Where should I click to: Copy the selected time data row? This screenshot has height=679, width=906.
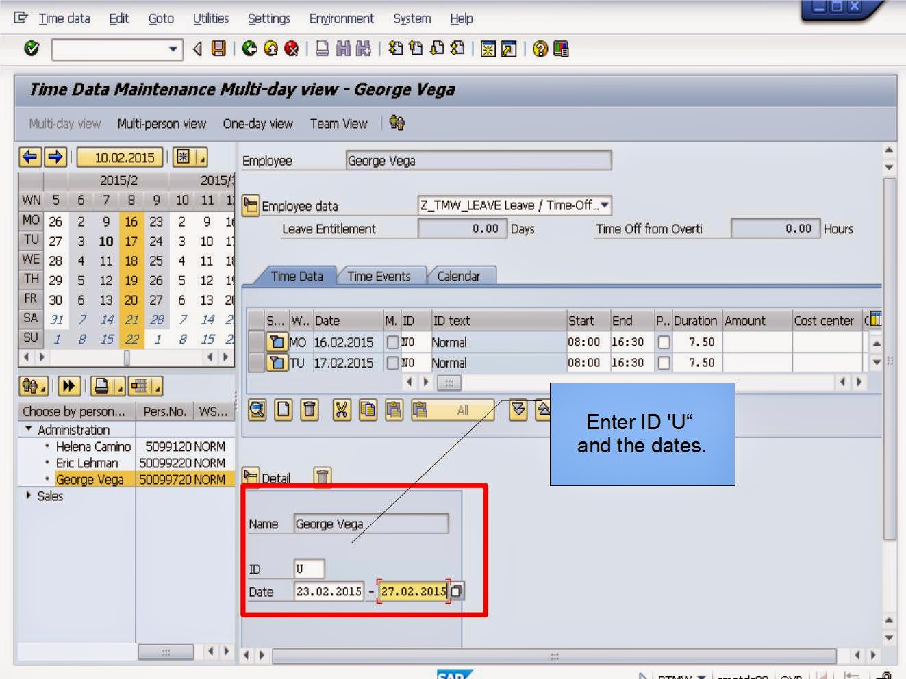[x=368, y=411]
